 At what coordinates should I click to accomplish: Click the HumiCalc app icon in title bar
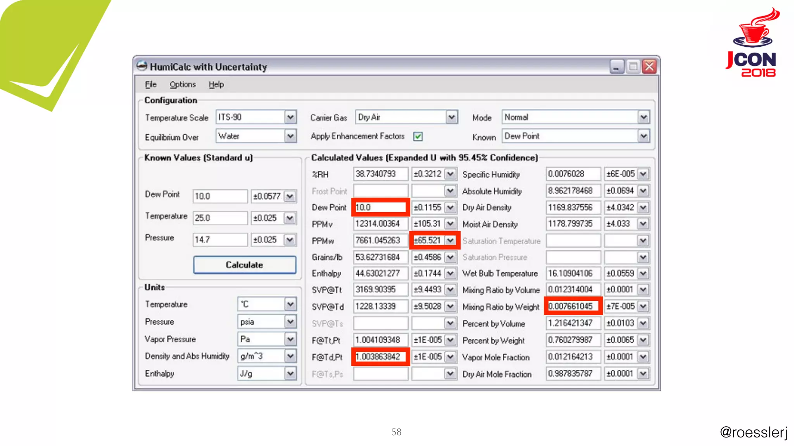pyautogui.click(x=142, y=66)
